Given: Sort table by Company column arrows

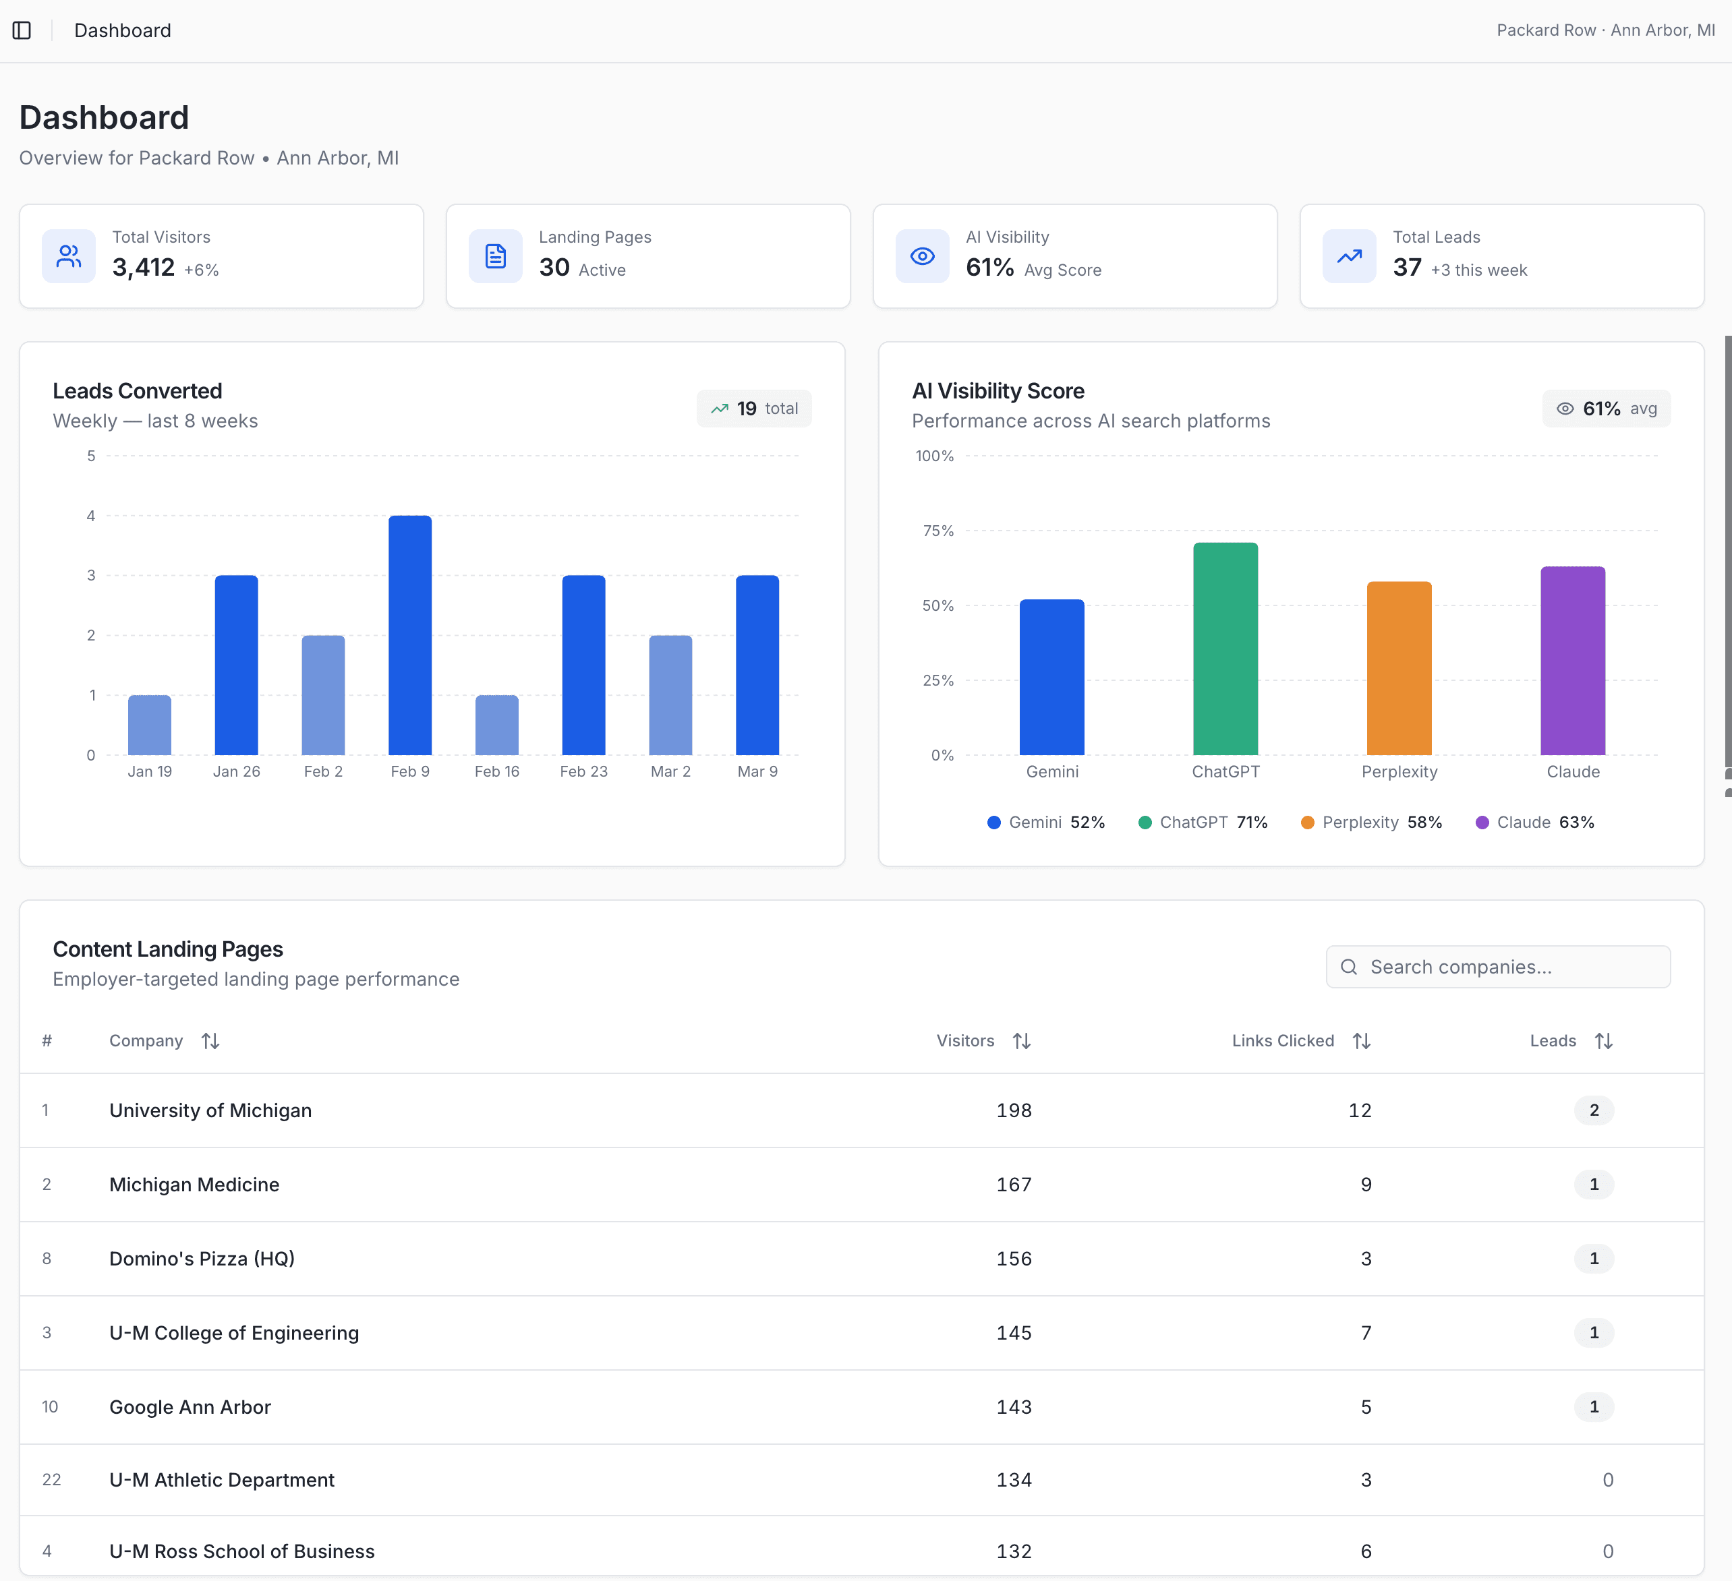Looking at the screenshot, I should point(210,1041).
